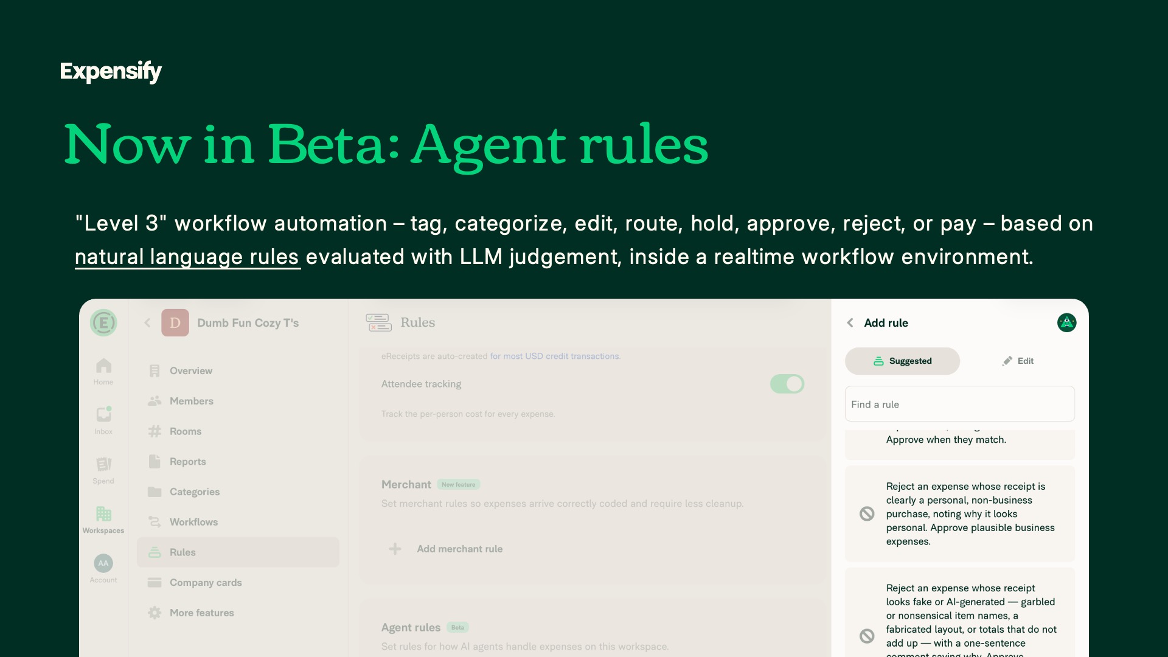Focus the Find a rule search field
1168x657 pixels.
[960, 404]
